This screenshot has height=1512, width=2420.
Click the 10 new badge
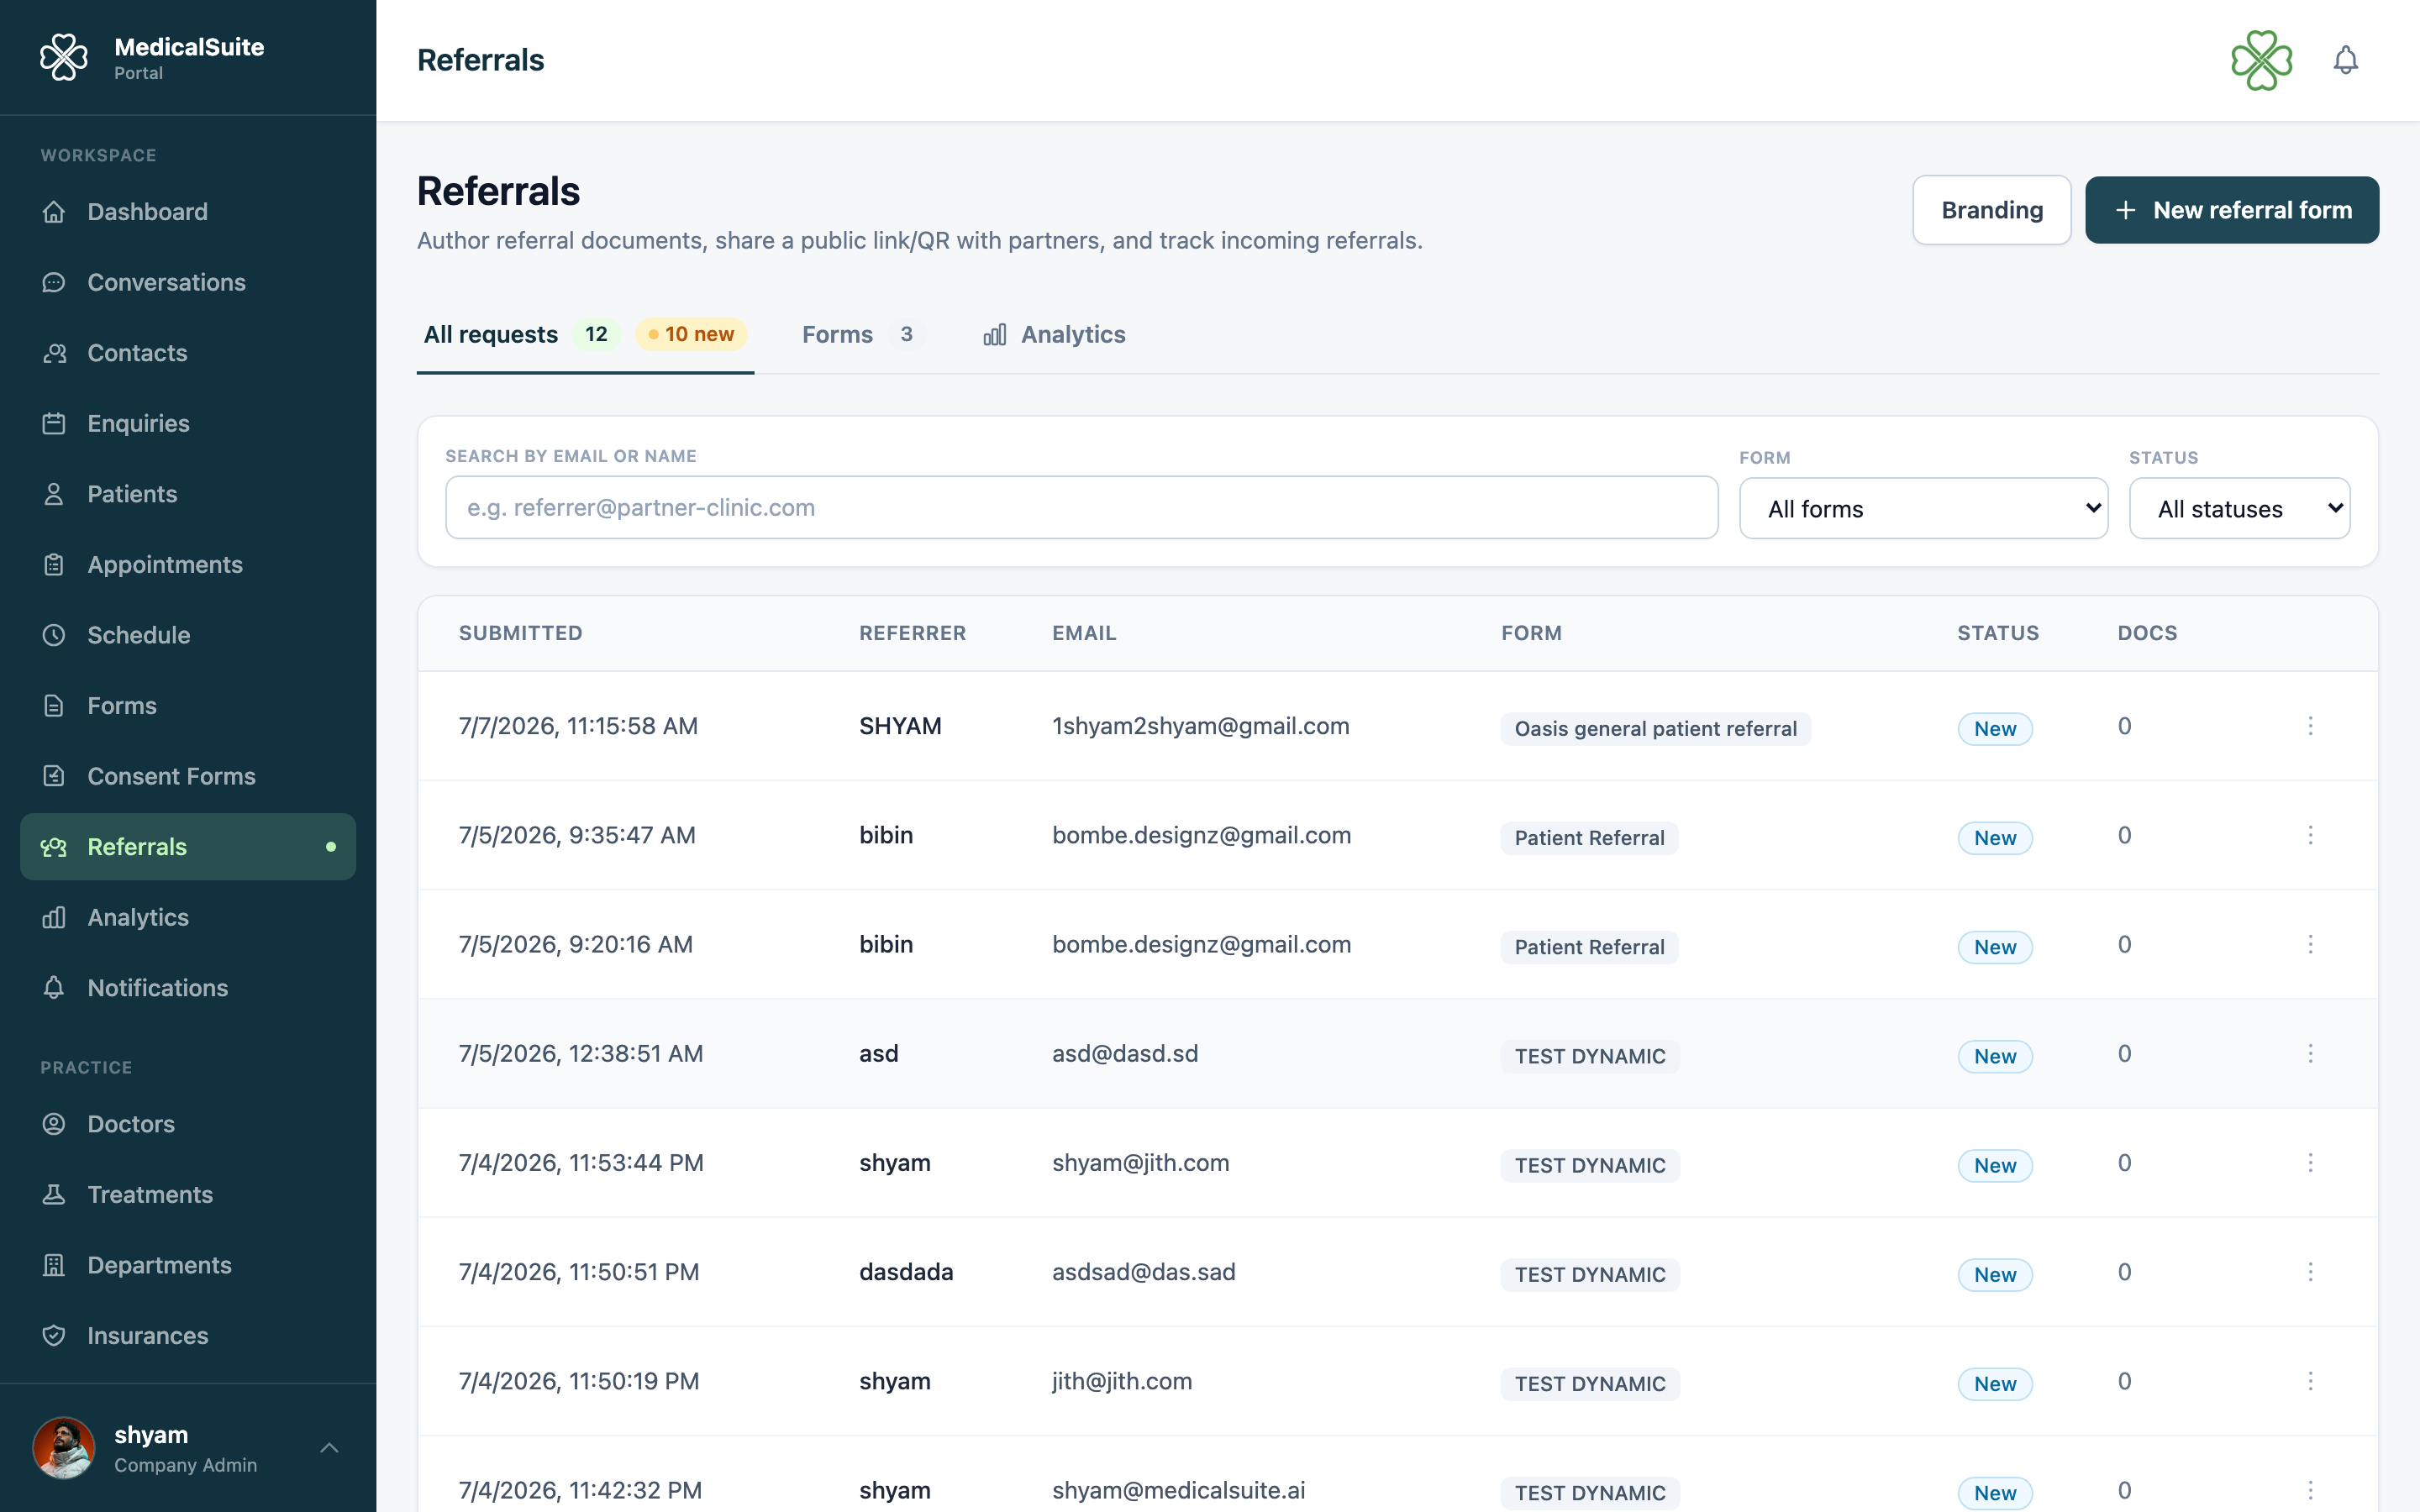(691, 334)
